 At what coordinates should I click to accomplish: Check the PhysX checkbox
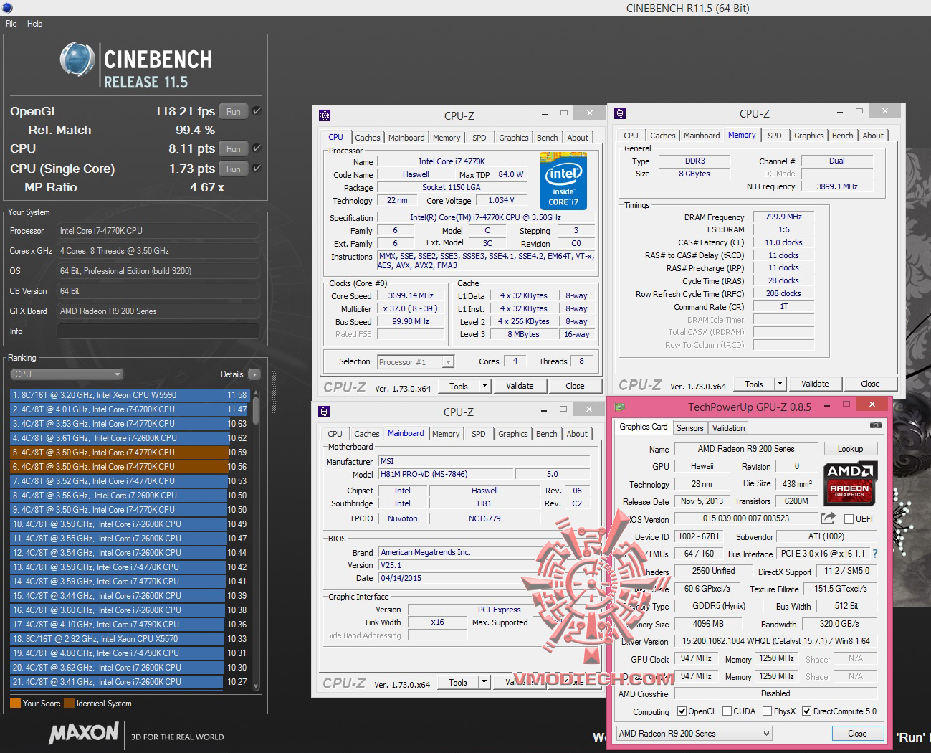(x=768, y=711)
